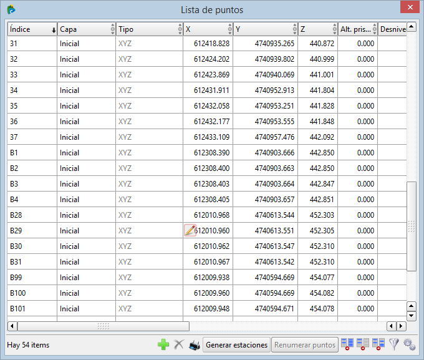Click the third table-selection icon next to the funnel
Screen dimensions: 424x360
click(378, 344)
